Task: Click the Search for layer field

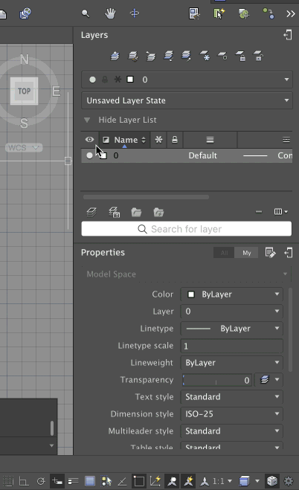Action: click(187, 229)
